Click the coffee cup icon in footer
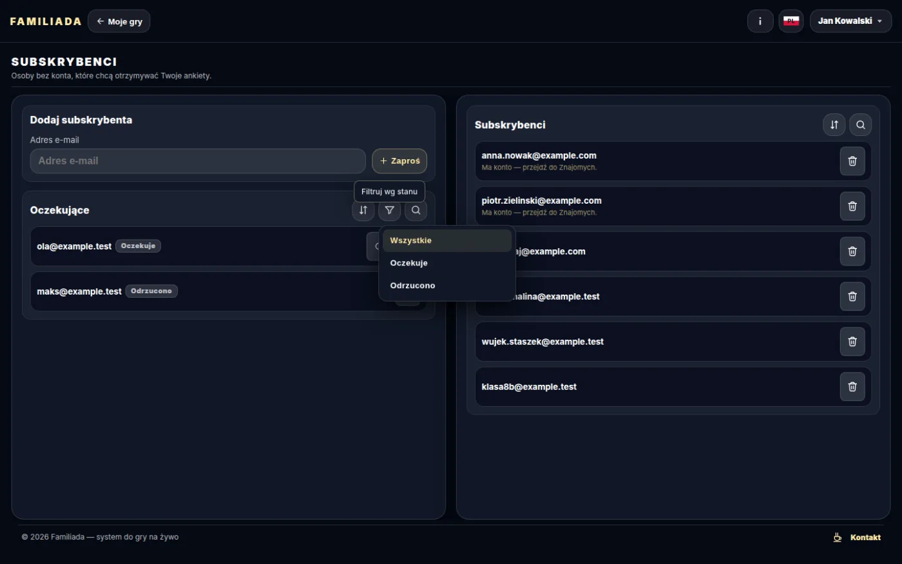 tap(838, 538)
